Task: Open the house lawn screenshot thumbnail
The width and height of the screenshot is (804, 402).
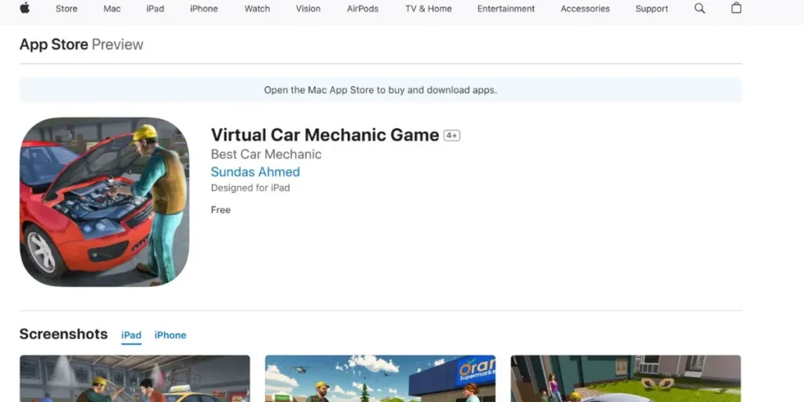Action: (x=626, y=378)
